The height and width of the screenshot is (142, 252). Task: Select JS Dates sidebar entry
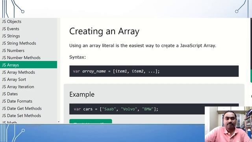coord(10,94)
